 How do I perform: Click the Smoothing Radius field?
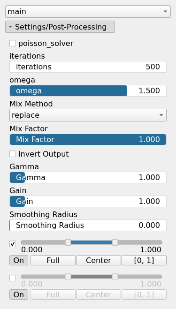click(88, 225)
